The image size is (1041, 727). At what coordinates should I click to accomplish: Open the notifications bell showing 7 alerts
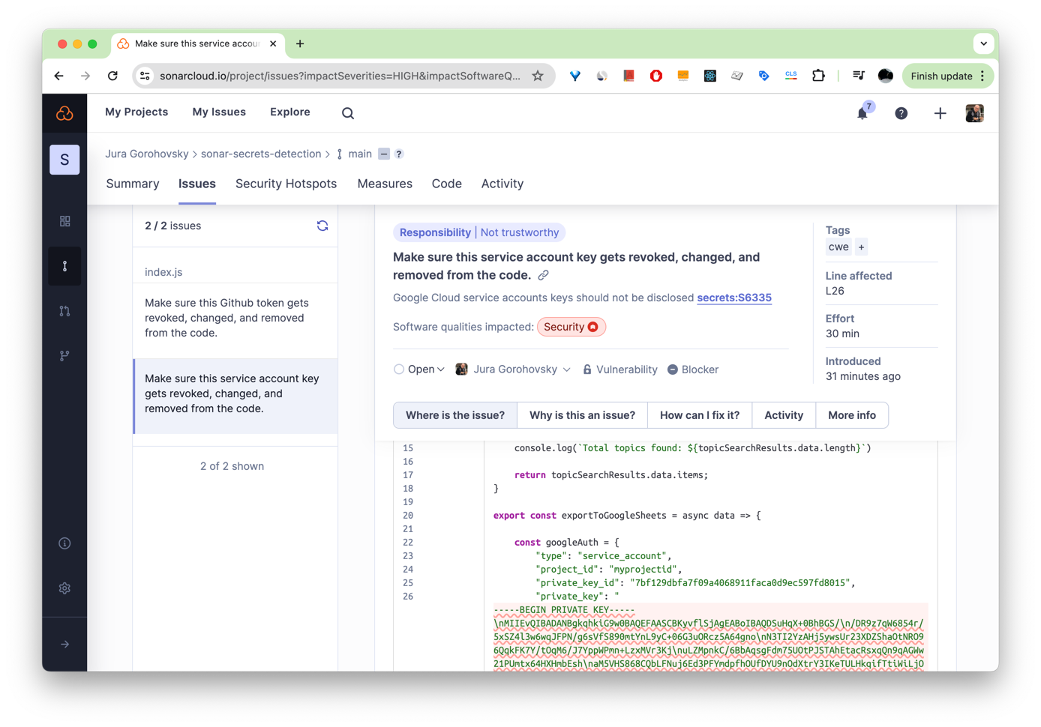(x=862, y=113)
